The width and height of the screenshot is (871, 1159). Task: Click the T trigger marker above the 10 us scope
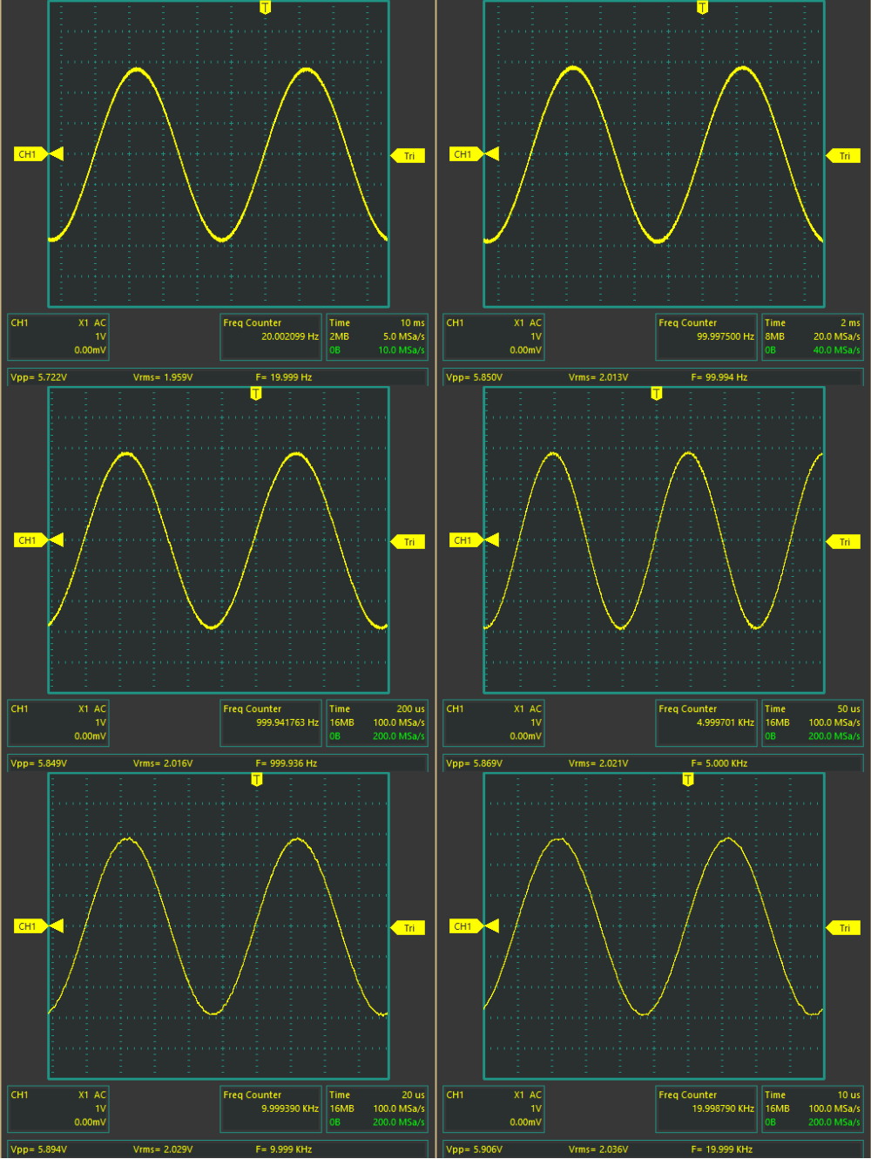click(x=688, y=780)
